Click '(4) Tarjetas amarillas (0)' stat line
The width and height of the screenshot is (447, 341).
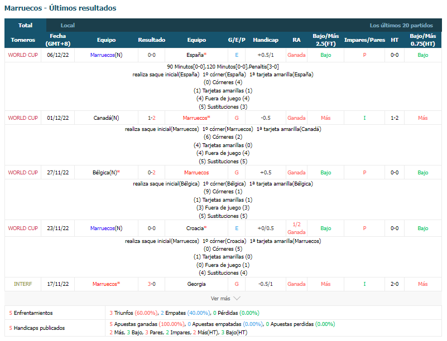point(223,145)
